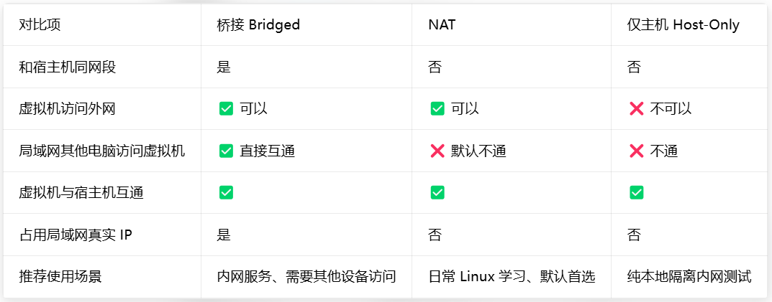This screenshot has height=302, width=772.
Task: Click green check icon in NAT 虚拟机访问外网 cell
Action: pos(437,108)
